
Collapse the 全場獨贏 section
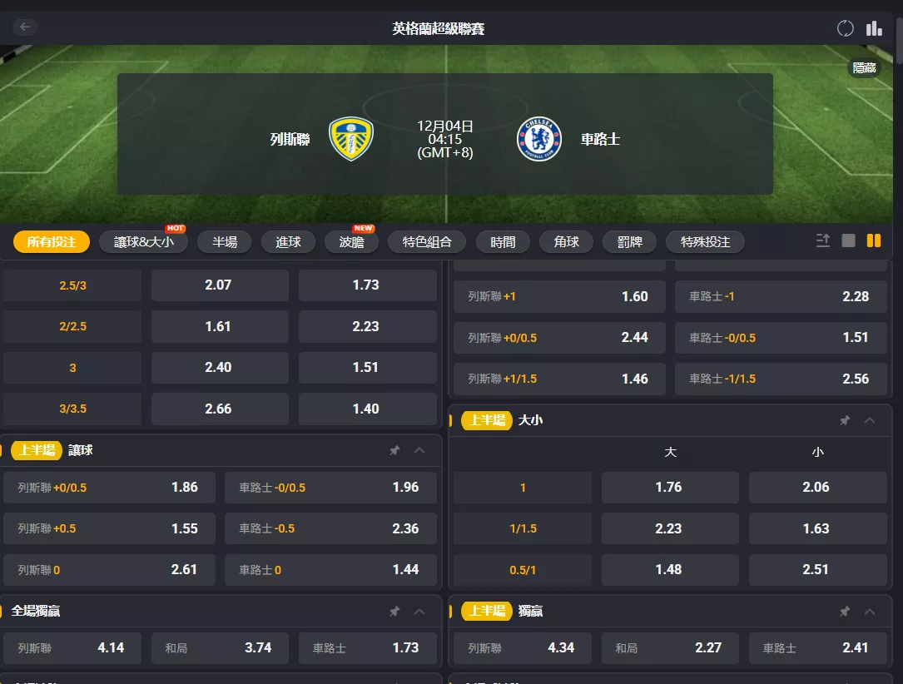(x=419, y=612)
